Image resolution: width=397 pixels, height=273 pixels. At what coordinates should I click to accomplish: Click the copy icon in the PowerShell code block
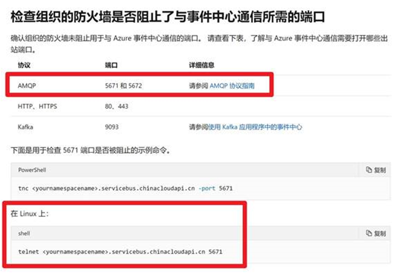[x=369, y=170]
